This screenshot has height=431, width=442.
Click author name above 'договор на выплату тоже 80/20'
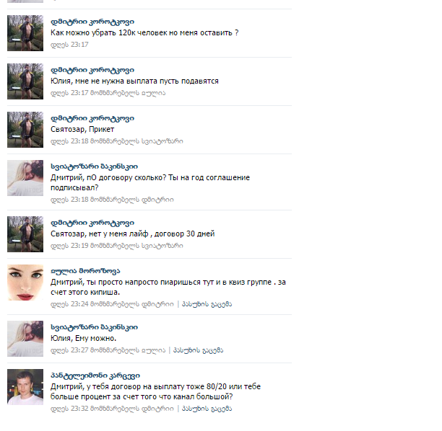click(x=95, y=376)
